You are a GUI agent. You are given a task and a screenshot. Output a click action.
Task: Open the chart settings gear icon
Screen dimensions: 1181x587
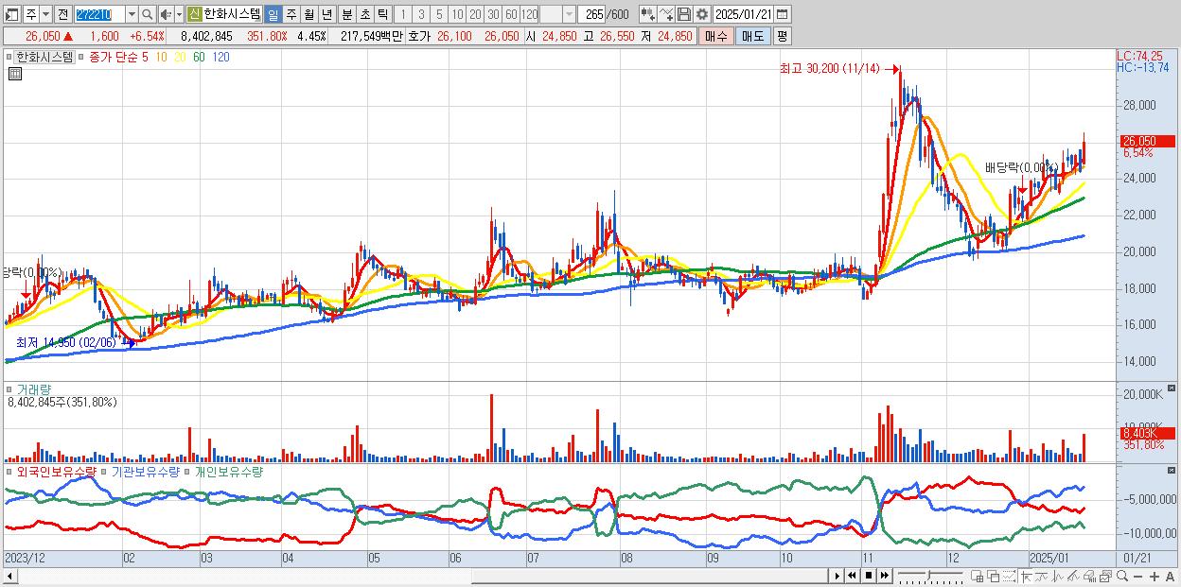tap(701, 14)
